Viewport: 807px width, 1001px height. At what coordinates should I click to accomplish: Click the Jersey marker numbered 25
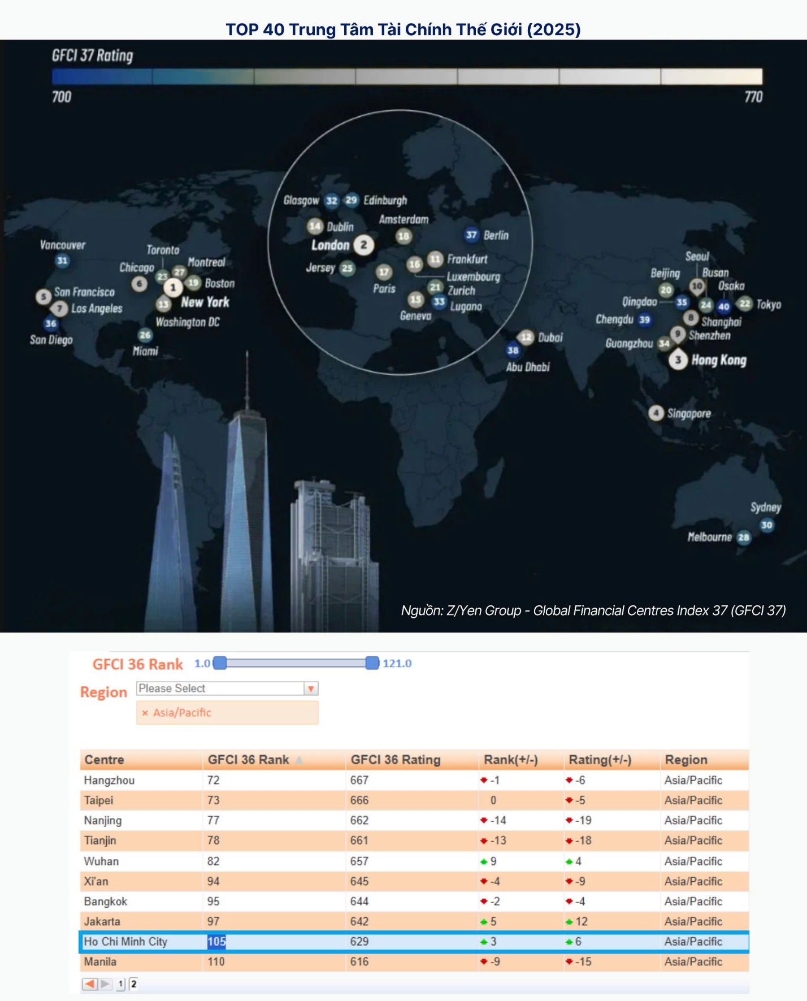coord(347,268)
